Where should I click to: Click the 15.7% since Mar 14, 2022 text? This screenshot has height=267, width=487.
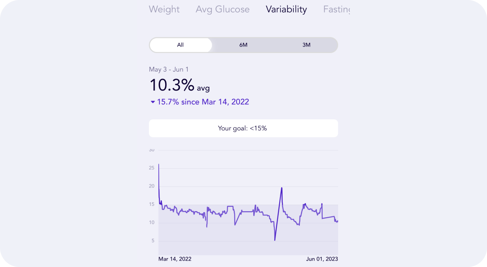click(x=203, y=102)
